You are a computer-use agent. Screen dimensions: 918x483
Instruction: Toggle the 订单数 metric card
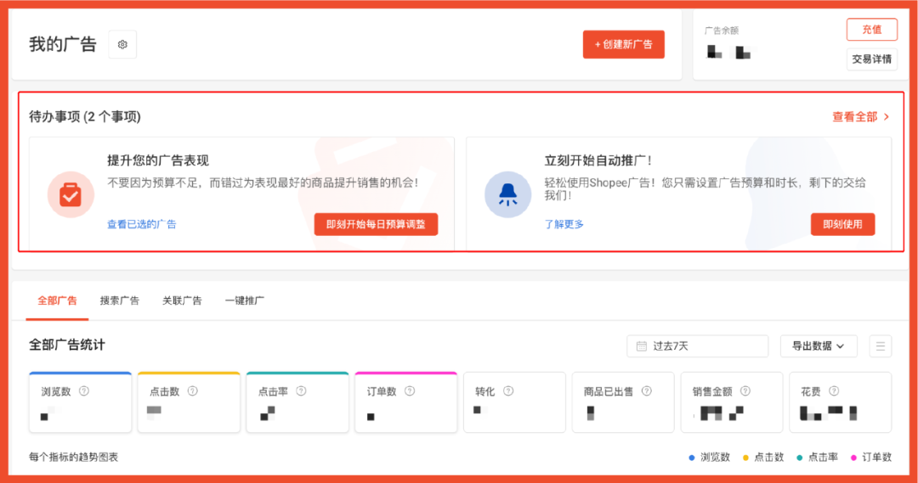(x=405, y=402)
